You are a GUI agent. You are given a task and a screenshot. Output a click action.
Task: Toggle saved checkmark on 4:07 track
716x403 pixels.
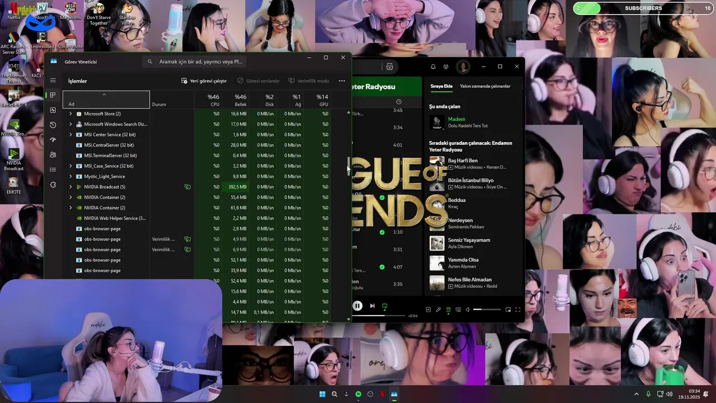pyautogui.click(x=382, y=267)
